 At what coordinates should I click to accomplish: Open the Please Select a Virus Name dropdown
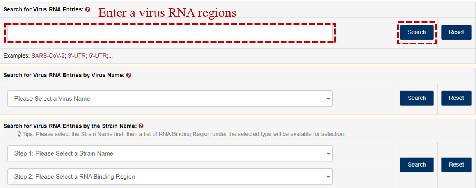170,99
